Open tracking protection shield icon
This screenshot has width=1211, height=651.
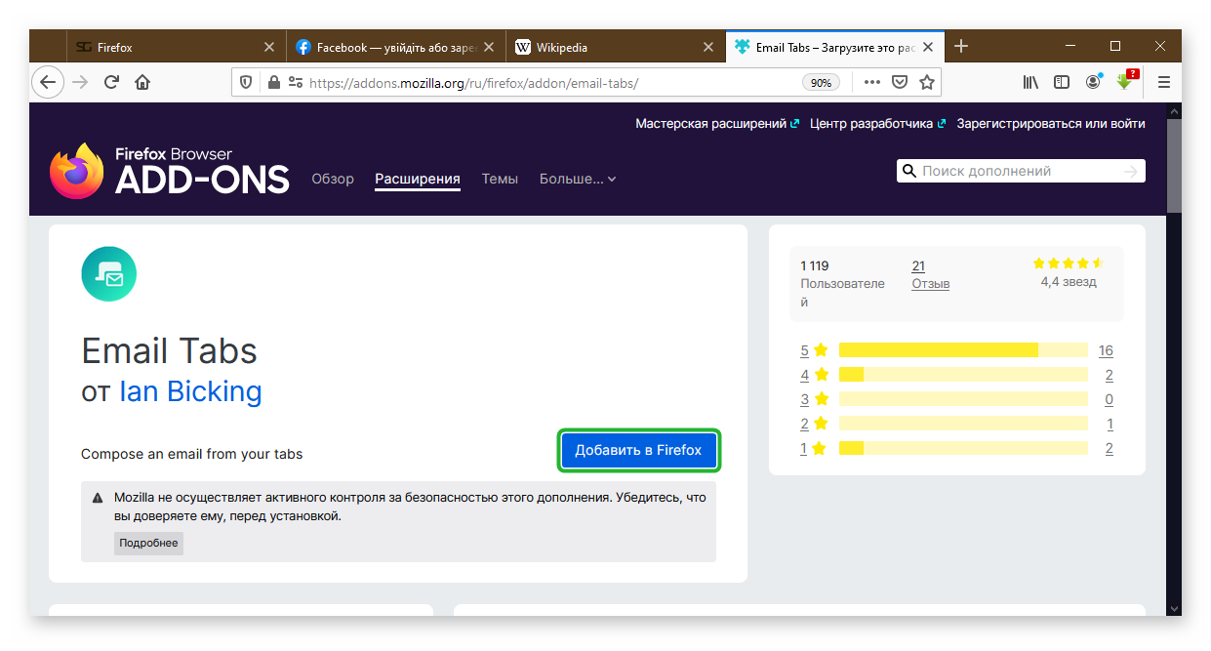pos(246,83)
